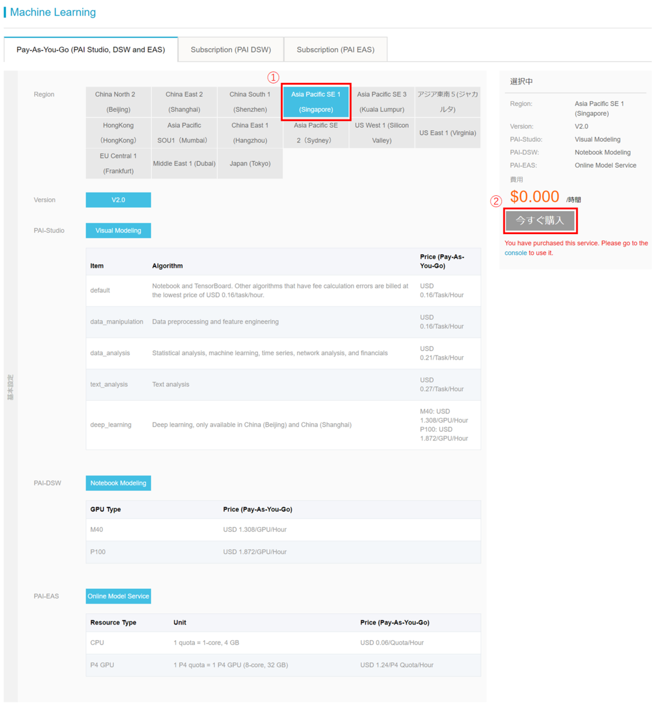Click the '選択中' summary panel heading

521,81
